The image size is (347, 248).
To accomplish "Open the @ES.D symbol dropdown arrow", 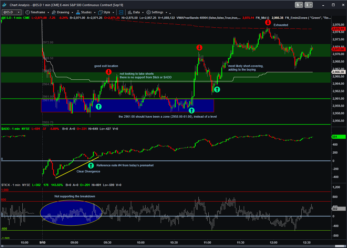I will coord(19,12).
